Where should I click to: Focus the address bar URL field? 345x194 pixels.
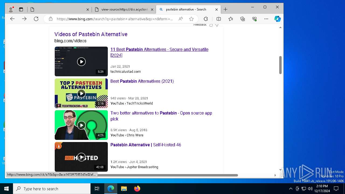pyautogui.click(x=115, y=19)
